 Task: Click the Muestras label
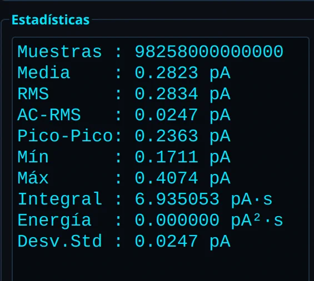(59, 52)
